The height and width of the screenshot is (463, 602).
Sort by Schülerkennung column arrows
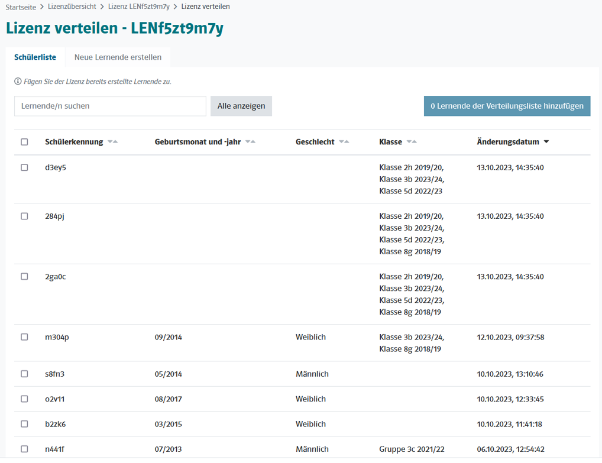coord(112,142)
